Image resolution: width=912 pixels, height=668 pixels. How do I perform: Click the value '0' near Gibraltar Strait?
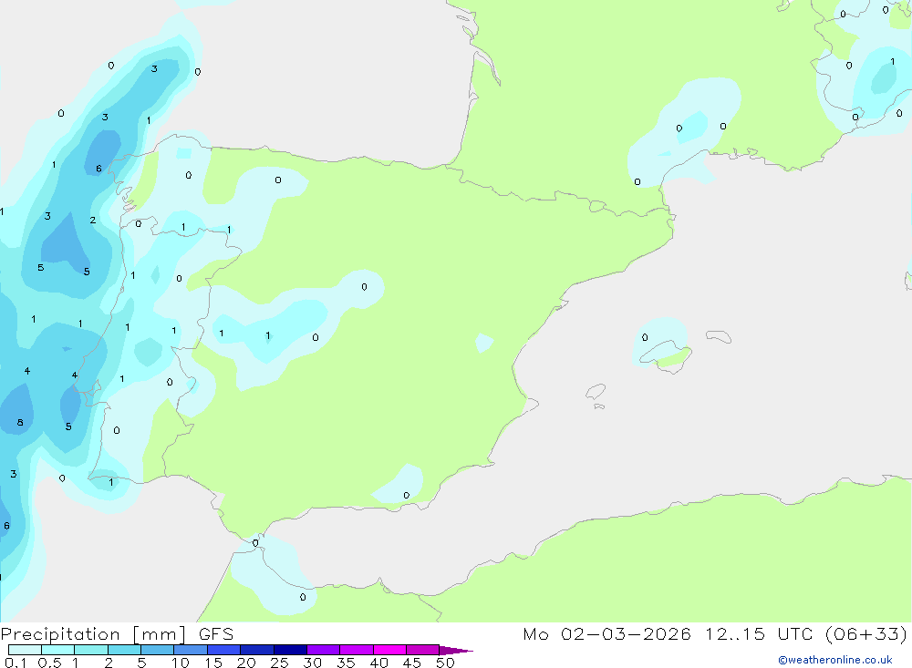(x=255, y=543)
